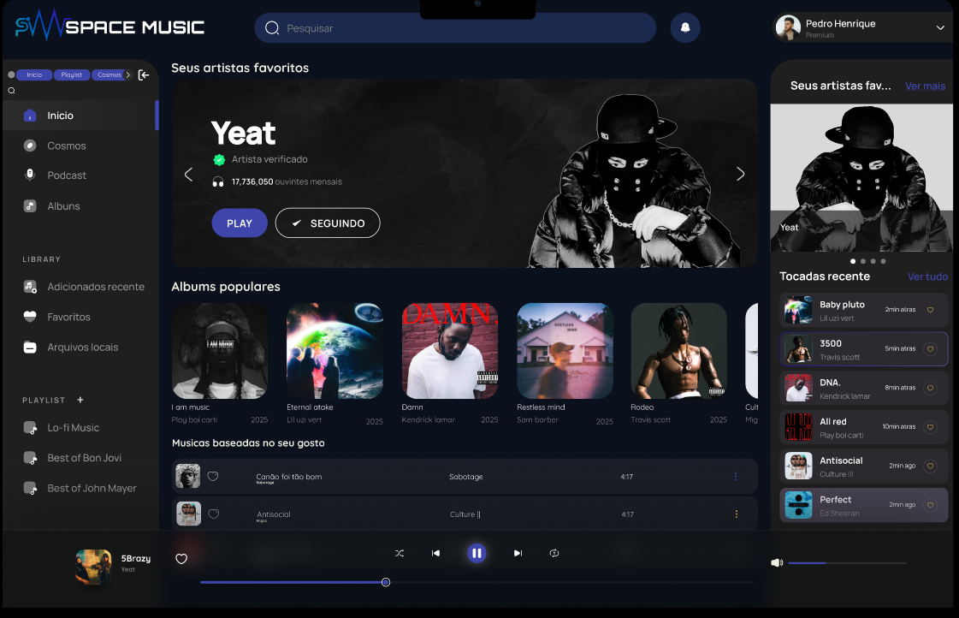Open Arquivos locais library section
Screen dimensions: 959x618
point(71,347)
